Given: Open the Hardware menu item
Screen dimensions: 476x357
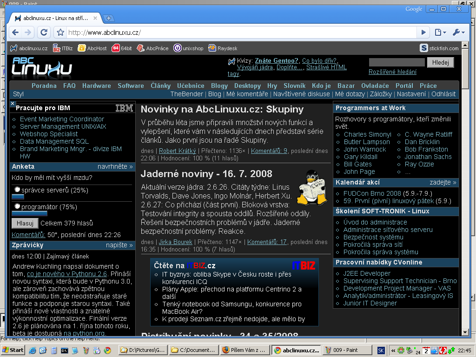Looking at the screenshot, I should click(x=97, y=86).
